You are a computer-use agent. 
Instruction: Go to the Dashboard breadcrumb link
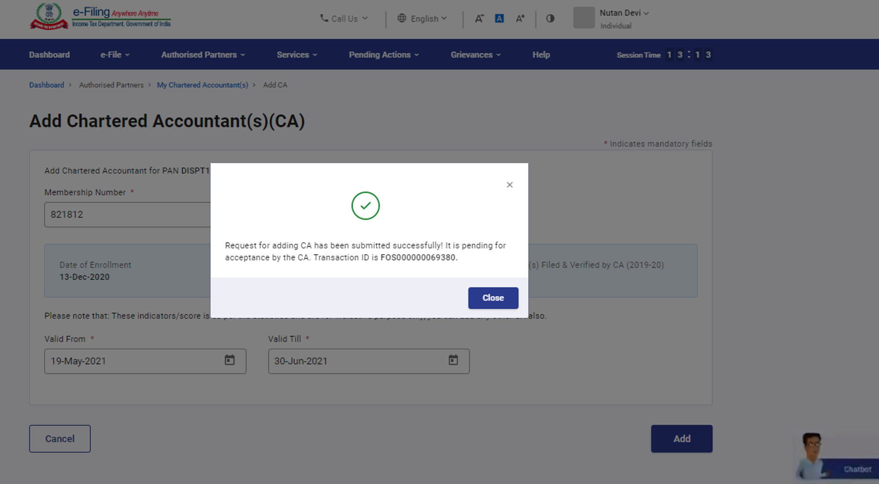click(x=46, y=85)
